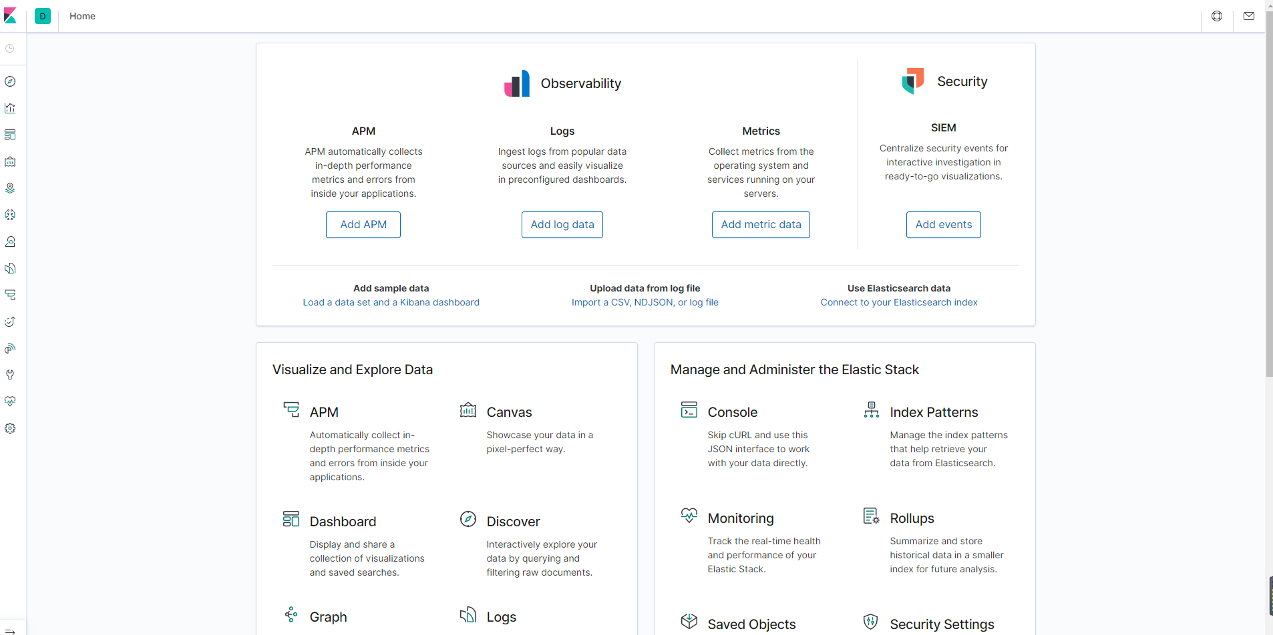Open Discover from the sidebar compass icon
1273x635 pixels.
coord(10,81)
